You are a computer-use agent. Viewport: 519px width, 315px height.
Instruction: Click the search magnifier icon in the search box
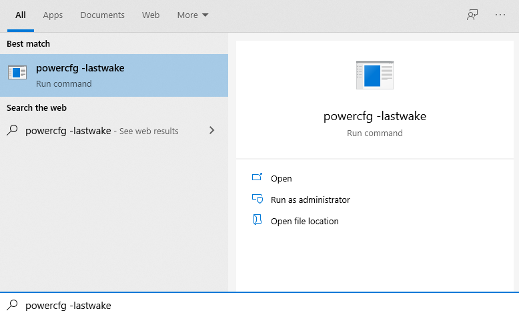[12, 305]
